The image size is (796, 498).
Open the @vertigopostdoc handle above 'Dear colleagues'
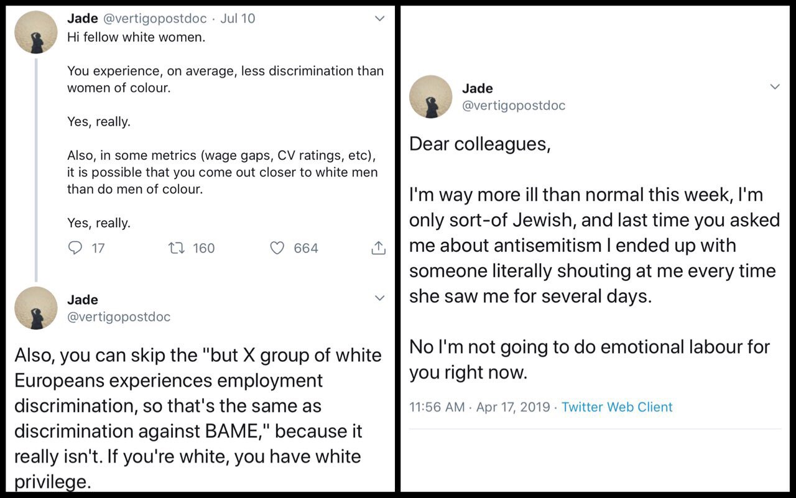[514, 106]
